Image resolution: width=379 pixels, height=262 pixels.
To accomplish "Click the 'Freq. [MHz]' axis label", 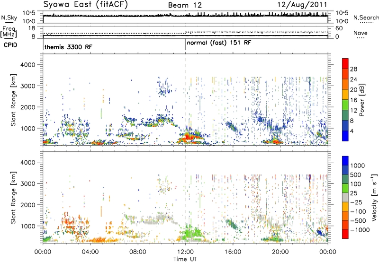I will coord(9,32).
